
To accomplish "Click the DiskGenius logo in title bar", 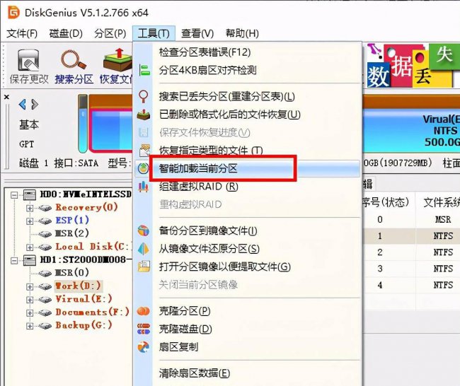I will click(13, 12).
